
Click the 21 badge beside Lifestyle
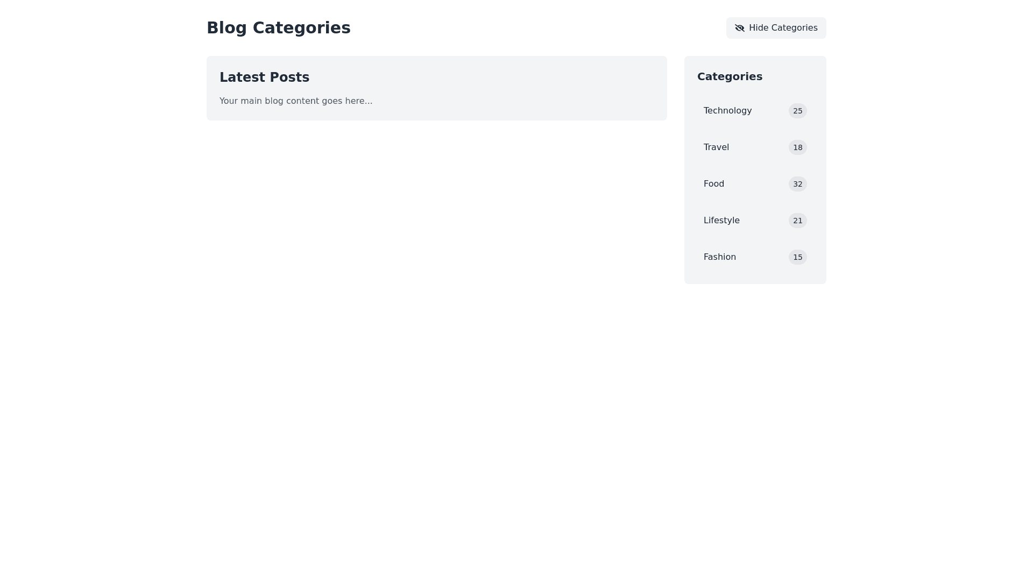click(797, 221)
